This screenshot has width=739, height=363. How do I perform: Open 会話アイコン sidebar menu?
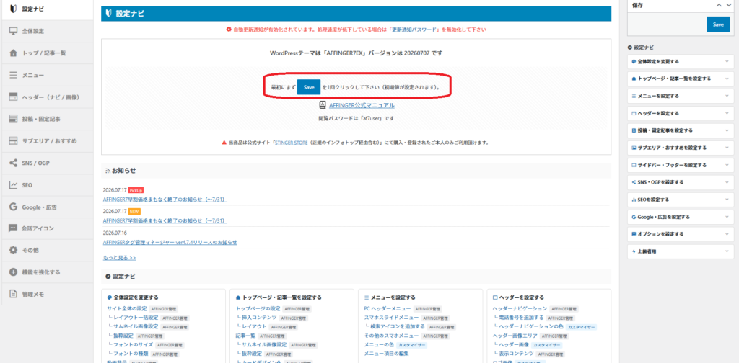pyautogui.click(x=48, y=228)
